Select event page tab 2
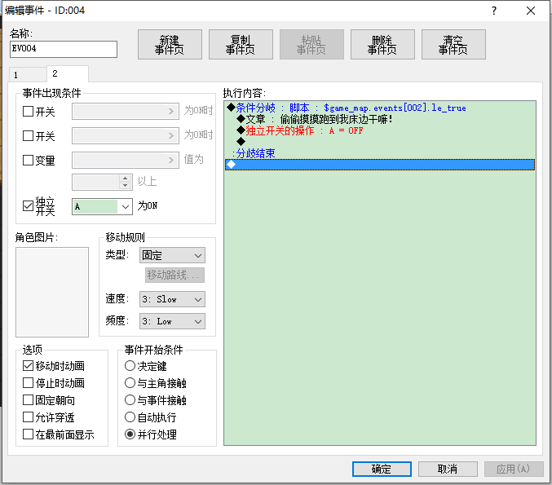The height and width of the screenshot is (485, 552). pos(67,74)
